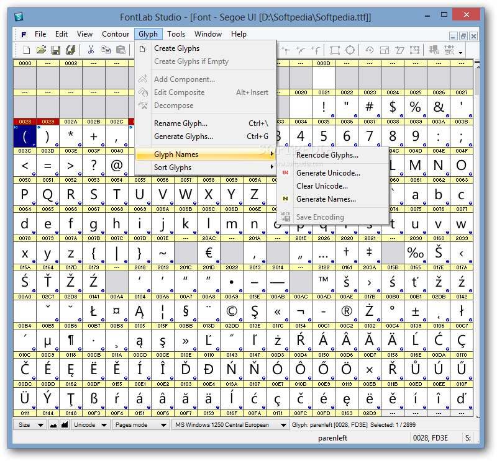Click the larger glyph cells icon
Viewport: 497px width, 461px height.
click(65, 425)
